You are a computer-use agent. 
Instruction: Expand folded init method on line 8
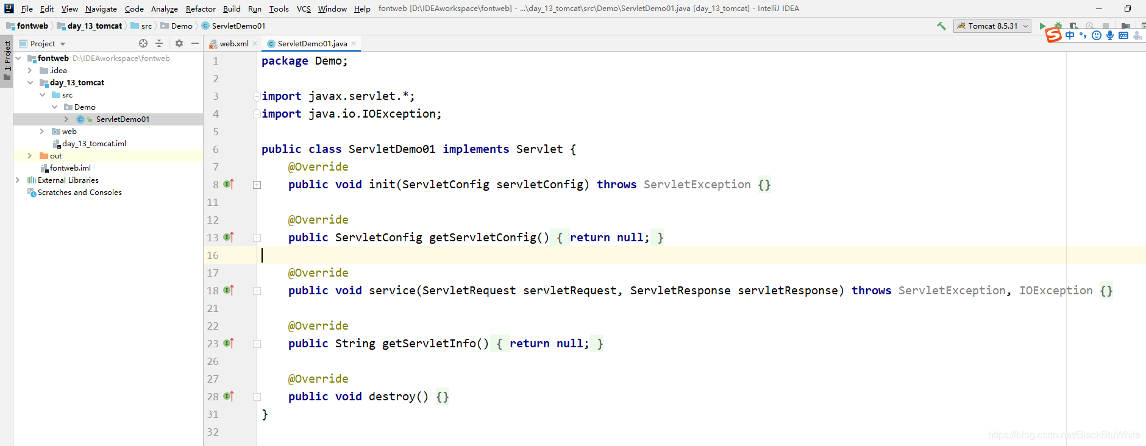click(257, 185)
